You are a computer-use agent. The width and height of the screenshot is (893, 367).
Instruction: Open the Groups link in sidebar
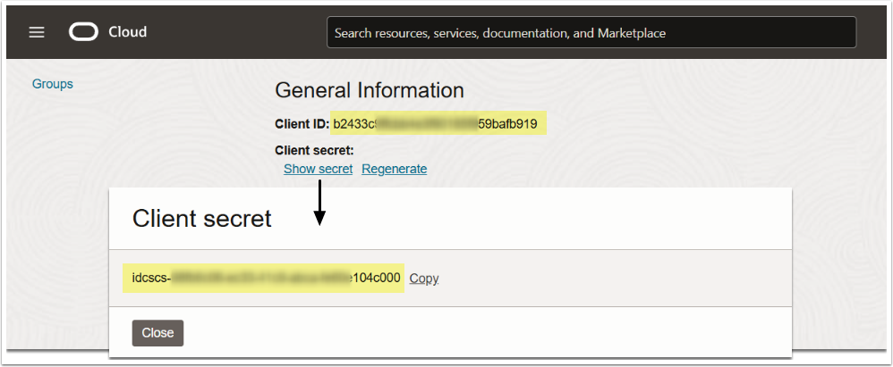(53, 84)
